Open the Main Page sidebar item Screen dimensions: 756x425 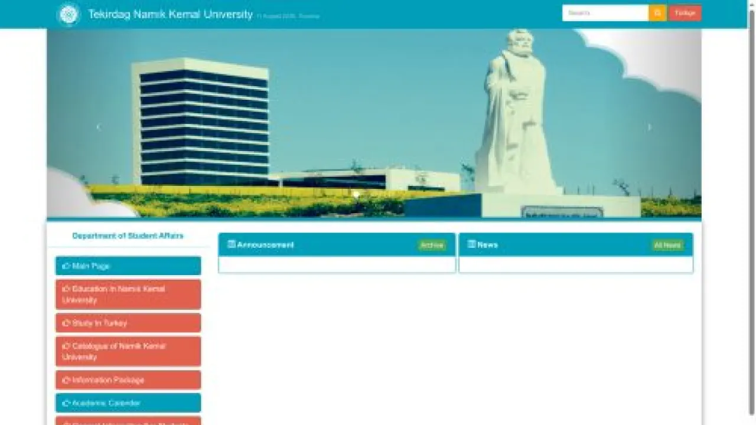click(x=128, y=266)
